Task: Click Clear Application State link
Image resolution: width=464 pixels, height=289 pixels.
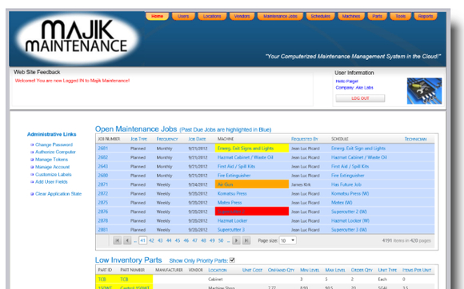Action: [58, 194]
